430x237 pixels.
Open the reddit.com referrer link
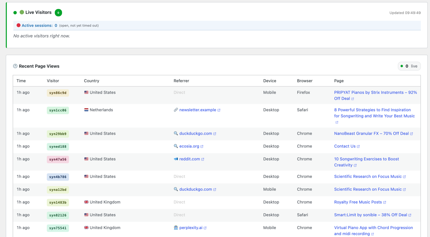pyautogui.click(x=189, y=159)
